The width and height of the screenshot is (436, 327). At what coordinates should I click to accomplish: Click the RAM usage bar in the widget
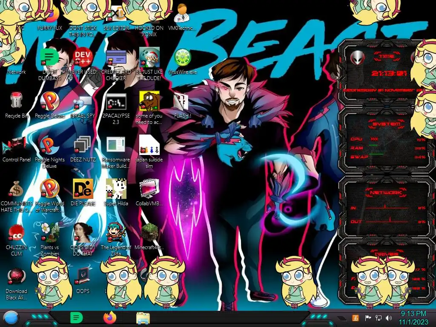(x=373, y=146)
